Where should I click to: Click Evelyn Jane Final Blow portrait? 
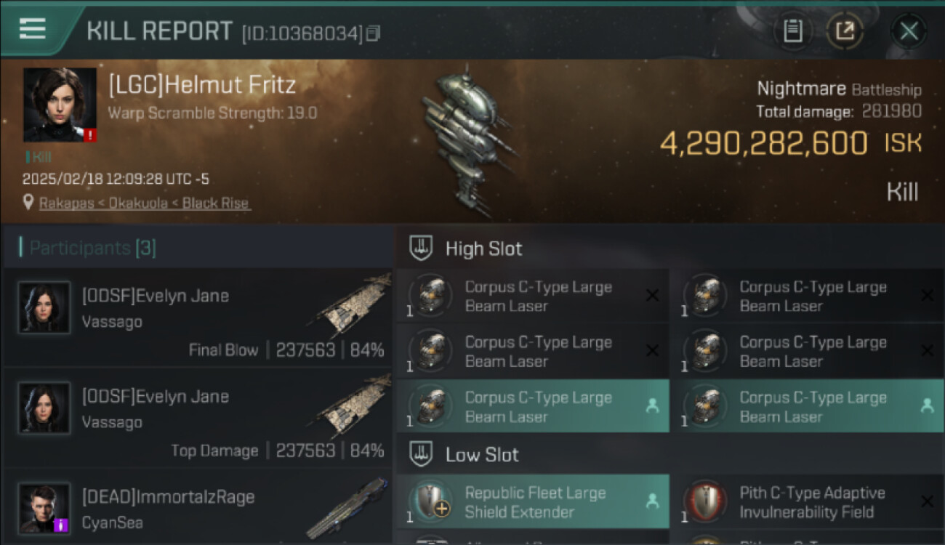(44, 307)
